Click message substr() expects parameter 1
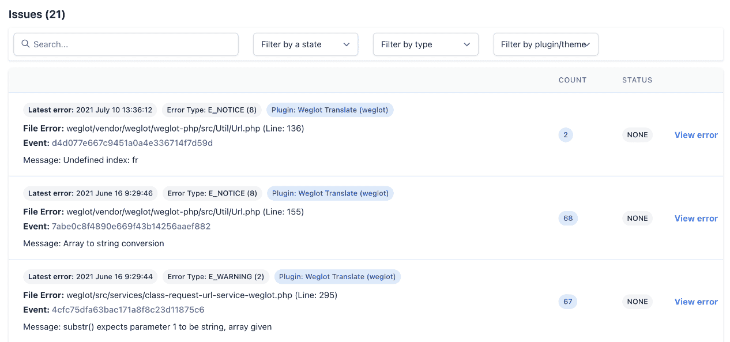This screenshot has height=342, width=730. click(x=147, y=327)
